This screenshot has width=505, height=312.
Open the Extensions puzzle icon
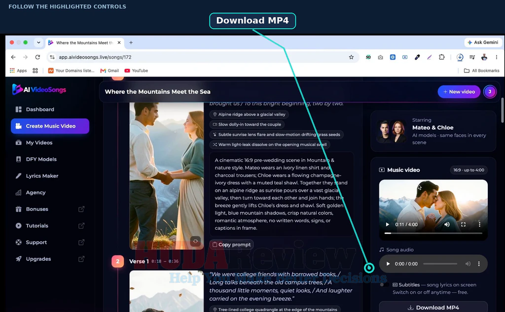click(441, 57)
